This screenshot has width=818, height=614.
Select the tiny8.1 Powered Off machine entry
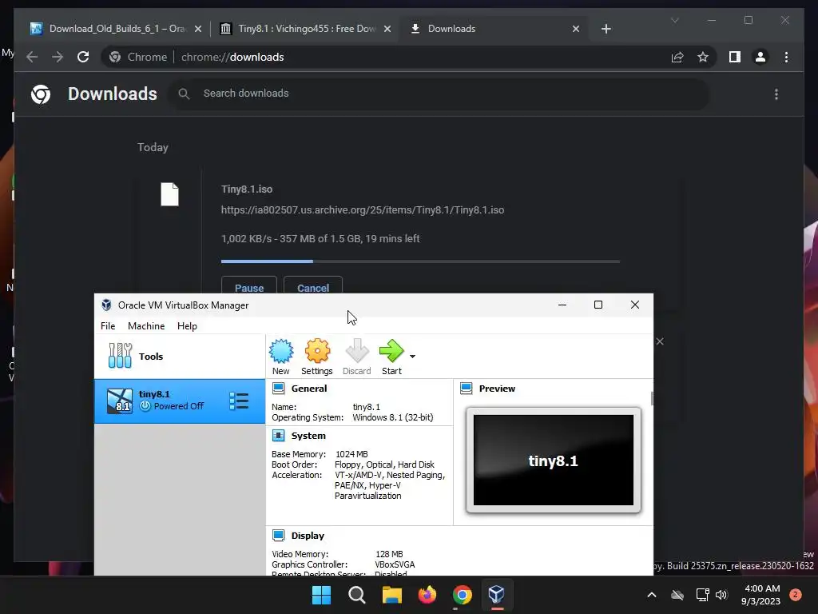click(x=180, y=401)
